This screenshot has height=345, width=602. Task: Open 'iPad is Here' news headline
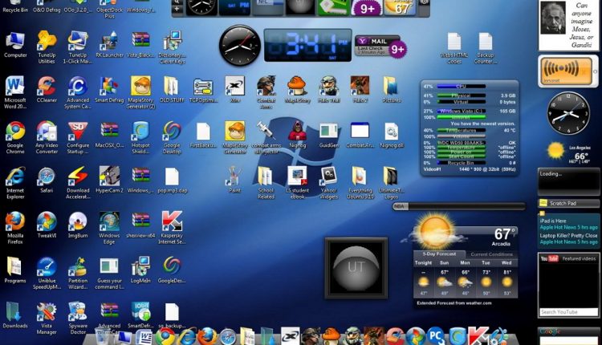(x=553, y=221)
